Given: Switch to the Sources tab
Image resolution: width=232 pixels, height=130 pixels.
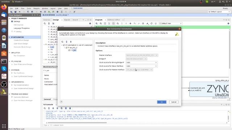Looking at the screenshot, I should (47, 20).
